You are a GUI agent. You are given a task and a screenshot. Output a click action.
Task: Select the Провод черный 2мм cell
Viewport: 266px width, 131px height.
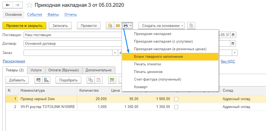coord(47,99)
